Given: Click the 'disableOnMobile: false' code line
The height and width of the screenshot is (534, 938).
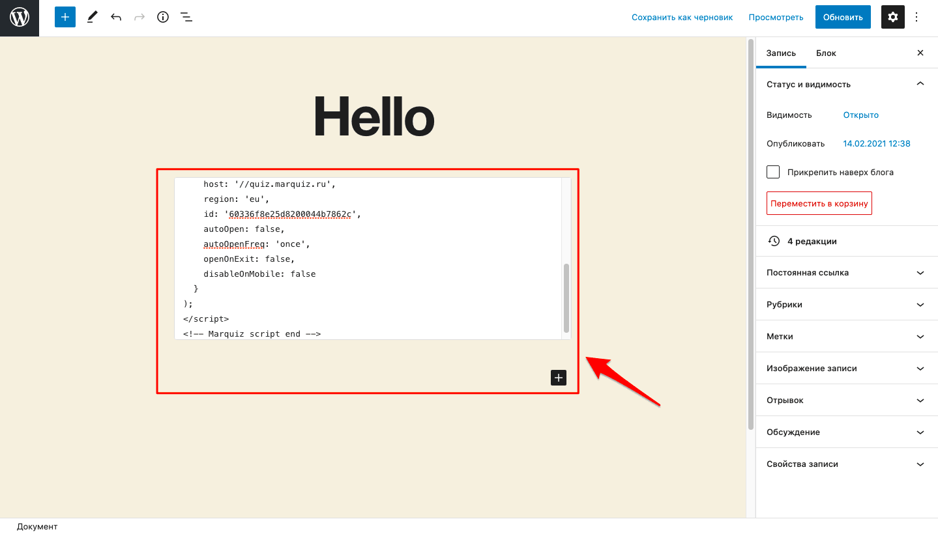Looking at the screenshot, I should 259,274.
